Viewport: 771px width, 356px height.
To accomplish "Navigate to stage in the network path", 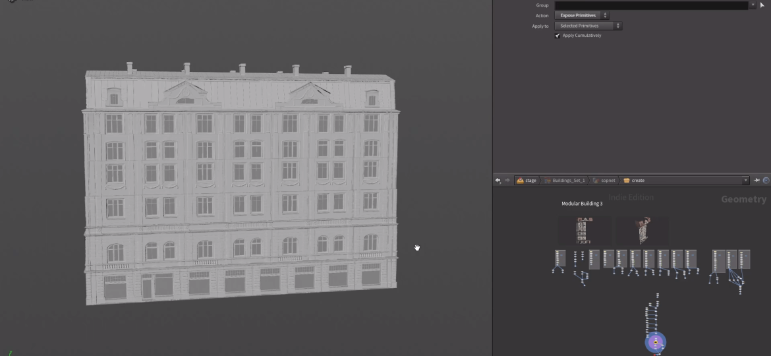I will click(527, 181).
